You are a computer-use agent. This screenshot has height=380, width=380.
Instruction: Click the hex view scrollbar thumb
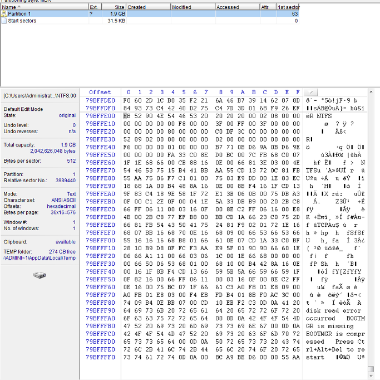click(x=371, y=369)
